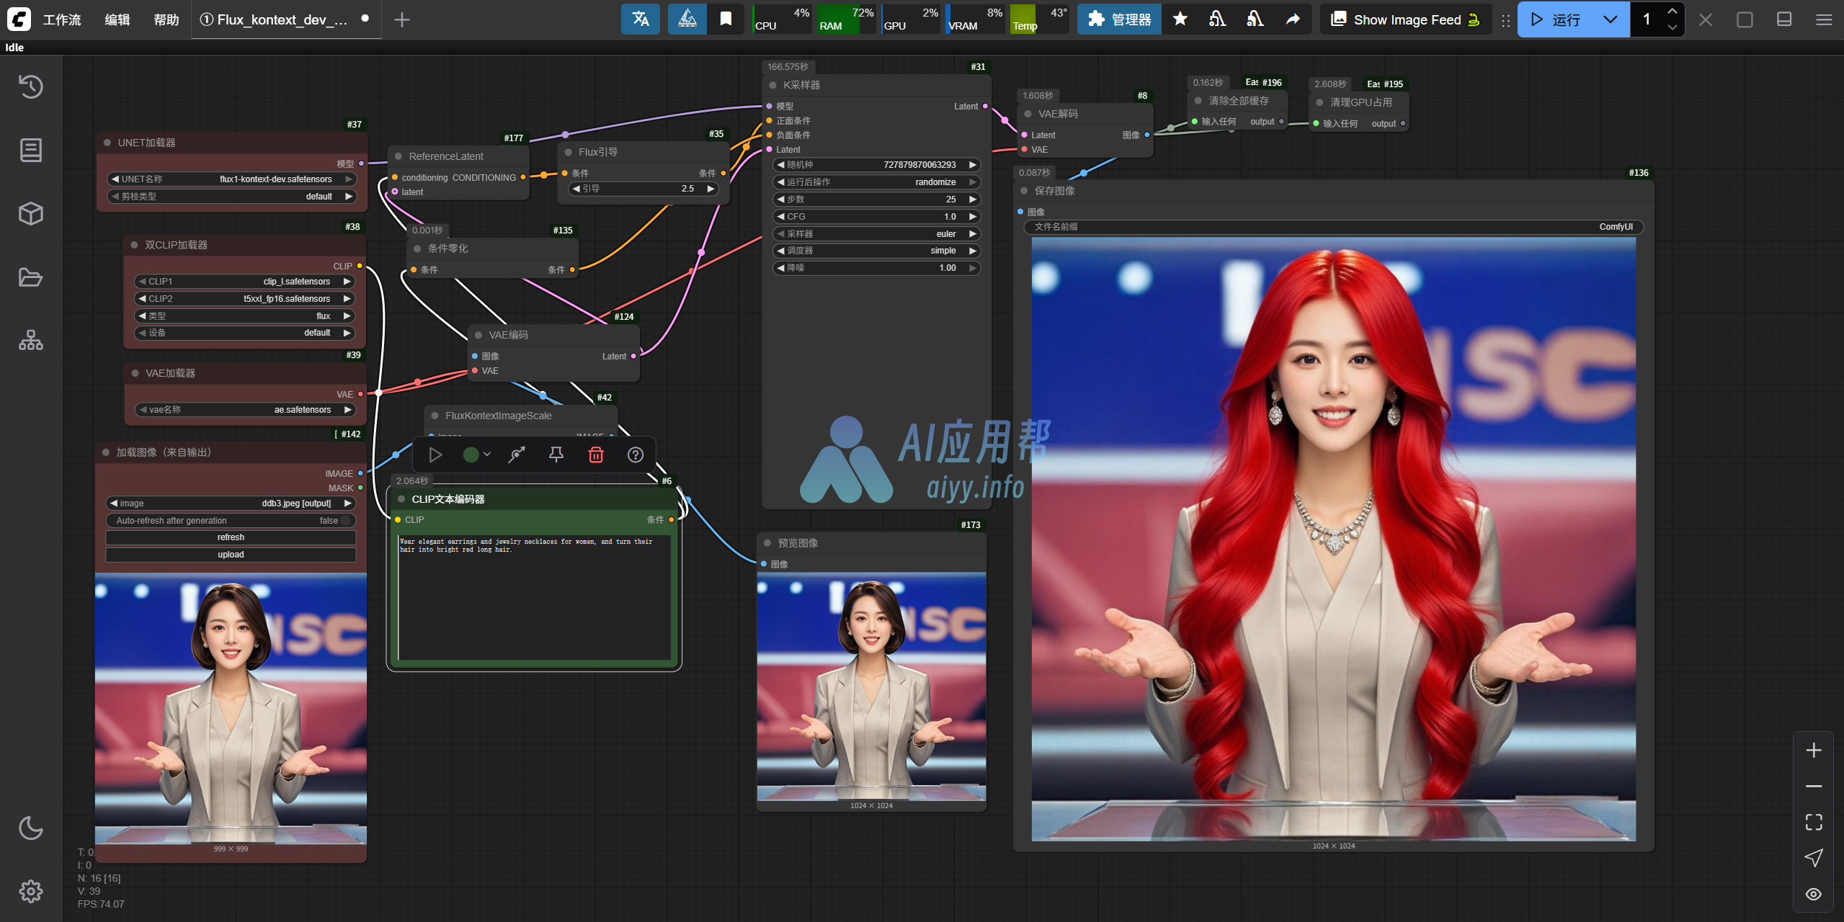Click the refresh button in load image node
Image resolution: width=1844 pixels, height=922 pixels.
point(231,537)
